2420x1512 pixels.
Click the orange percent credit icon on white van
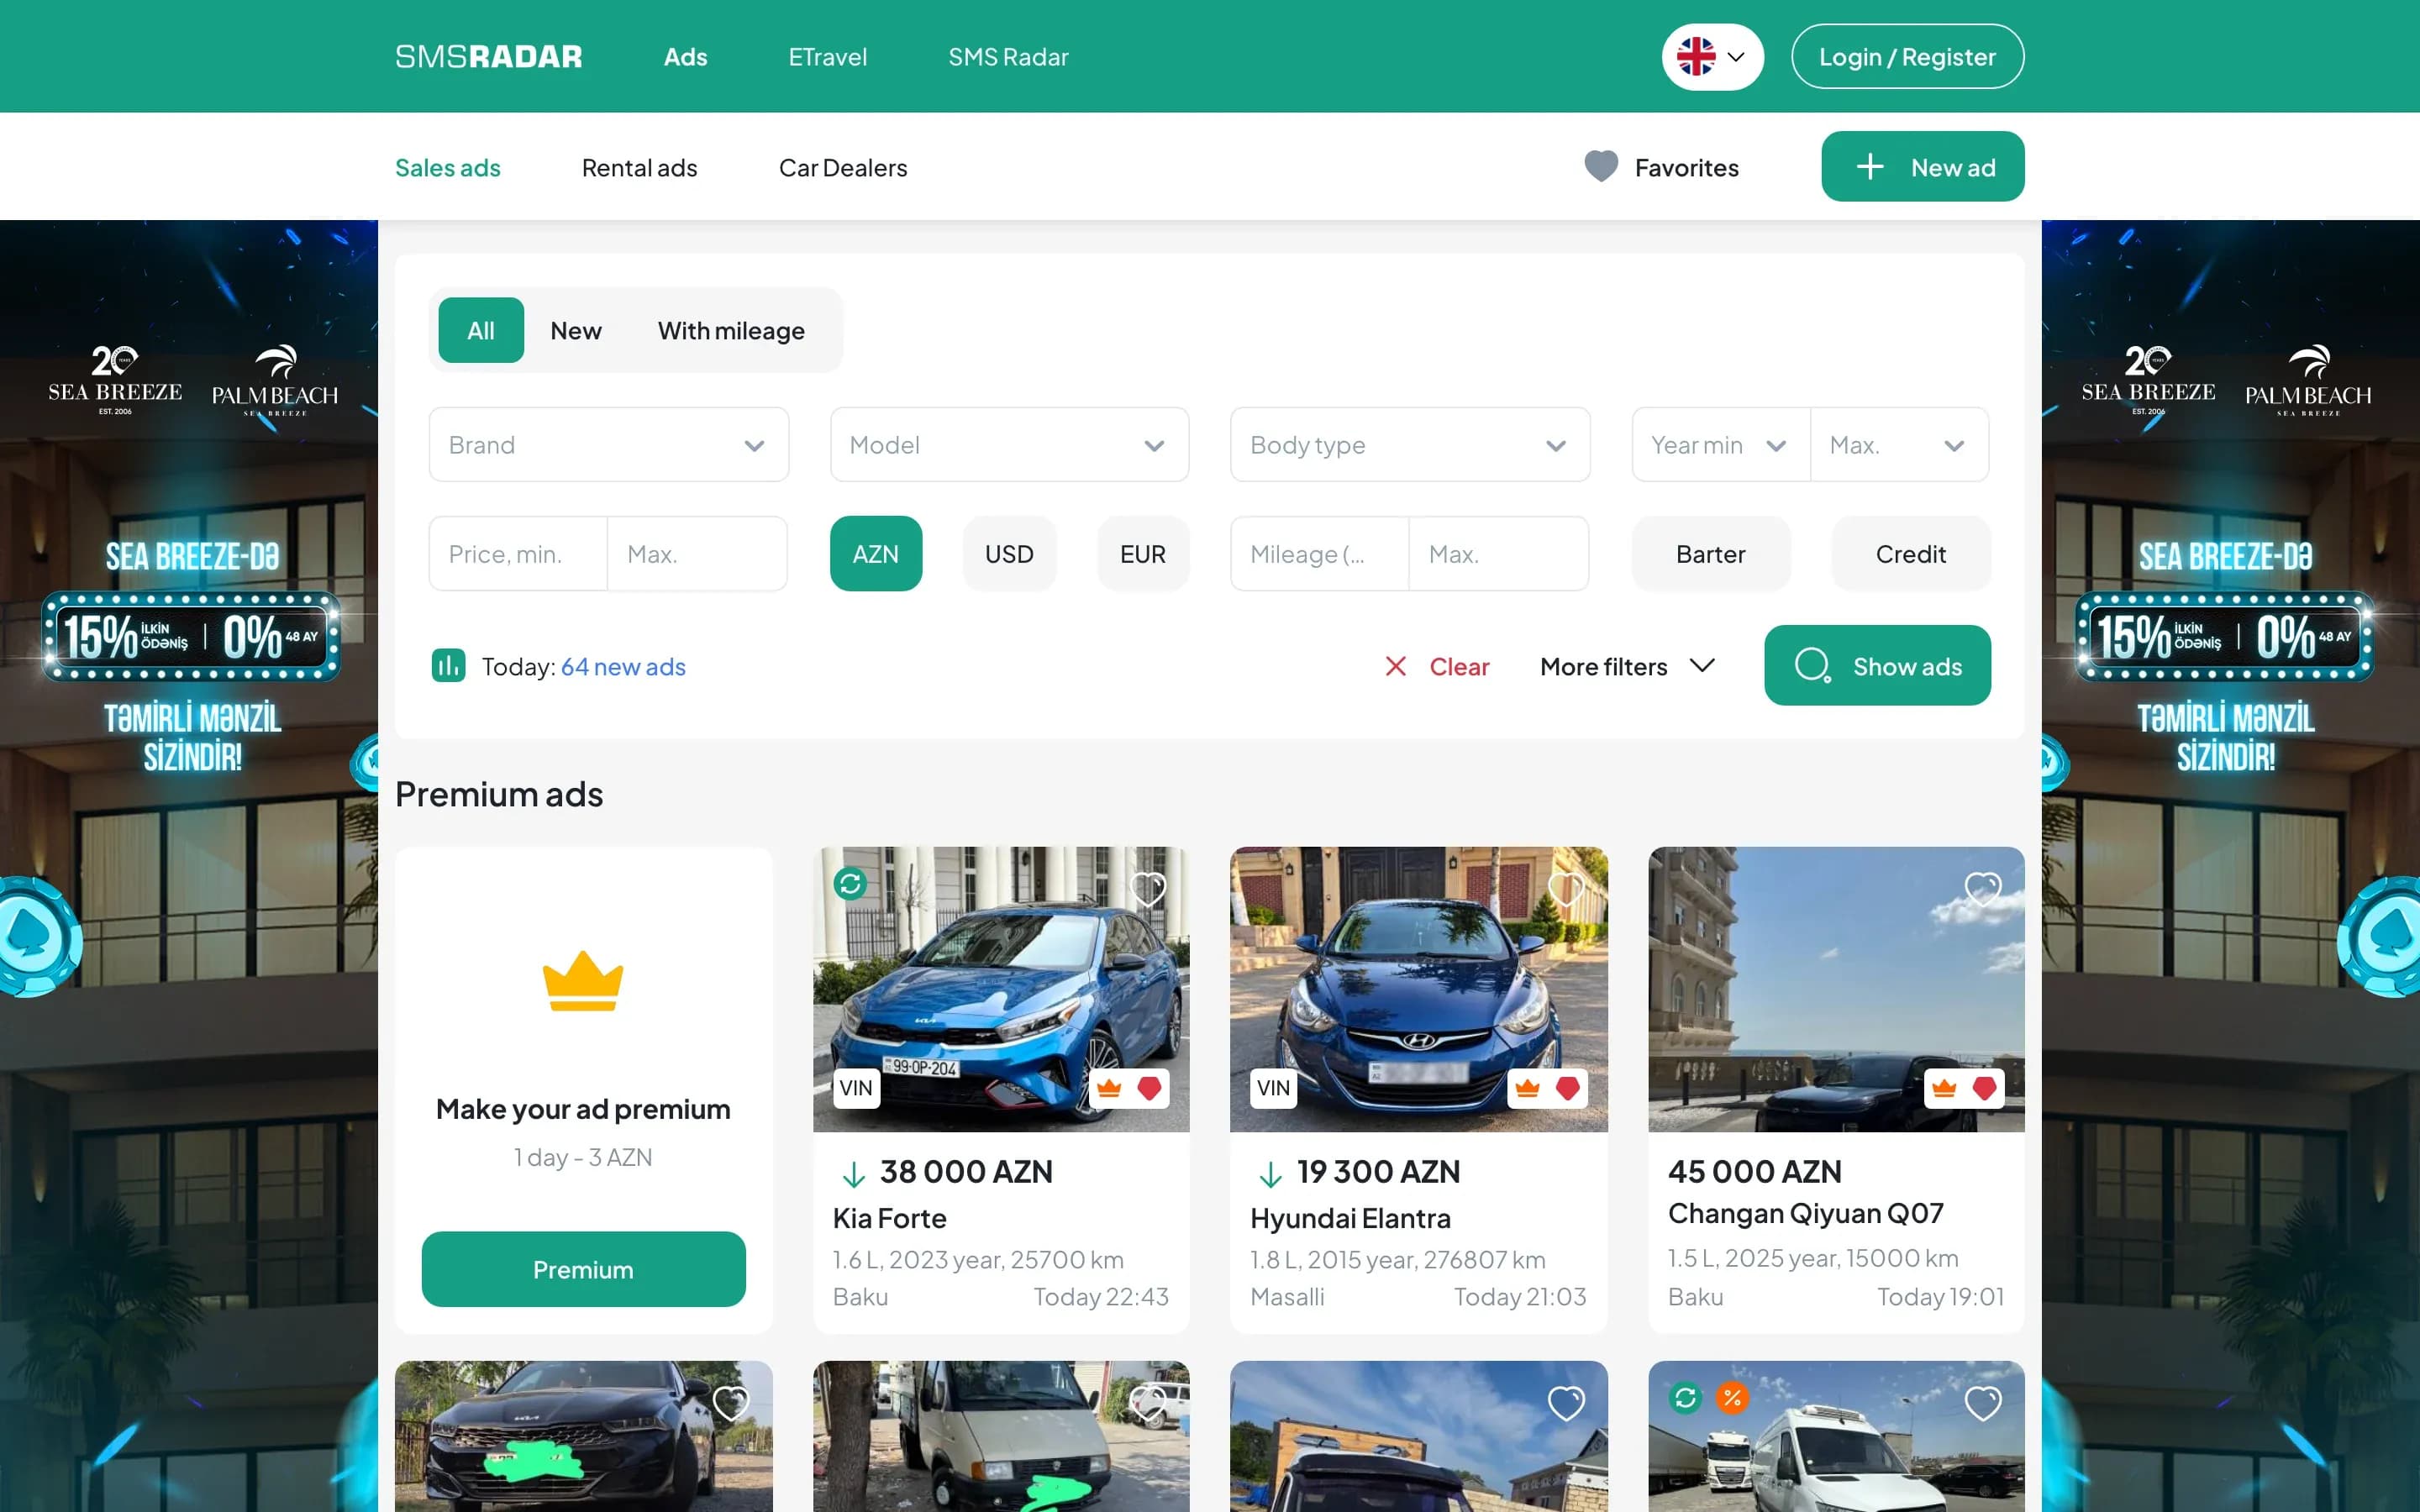click(1732, 1397)
